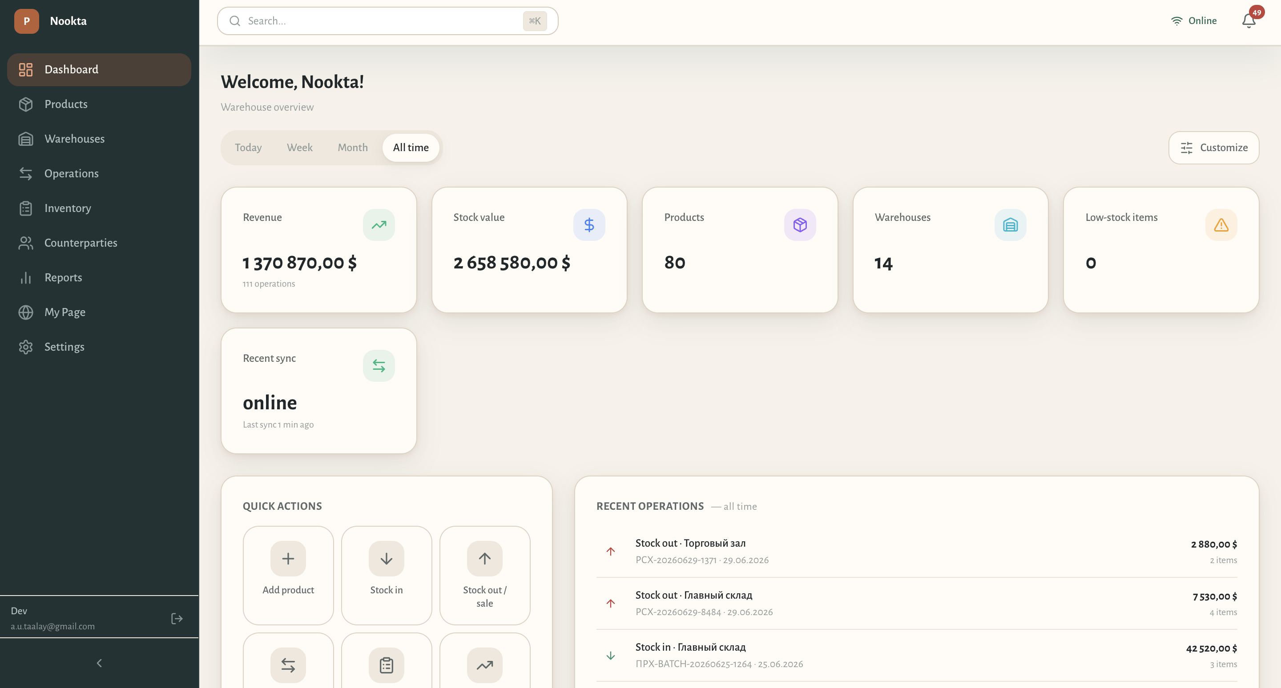Image resolution: width=1281 pixels, height=688 pixels.
Task: Click the Dashboard grid icon in sidebar
Action: tap(25, 69)
